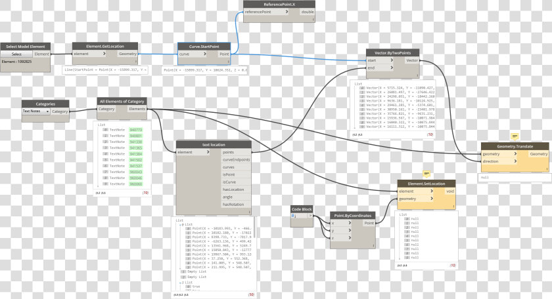552x299 pixels.
Task: Collapse the 0 List in text location preview
Action: 180,224
